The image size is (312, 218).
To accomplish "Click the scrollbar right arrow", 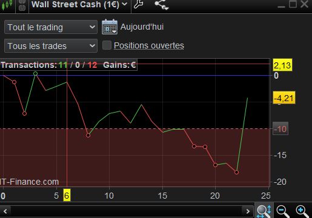I will tap(248, 211).
